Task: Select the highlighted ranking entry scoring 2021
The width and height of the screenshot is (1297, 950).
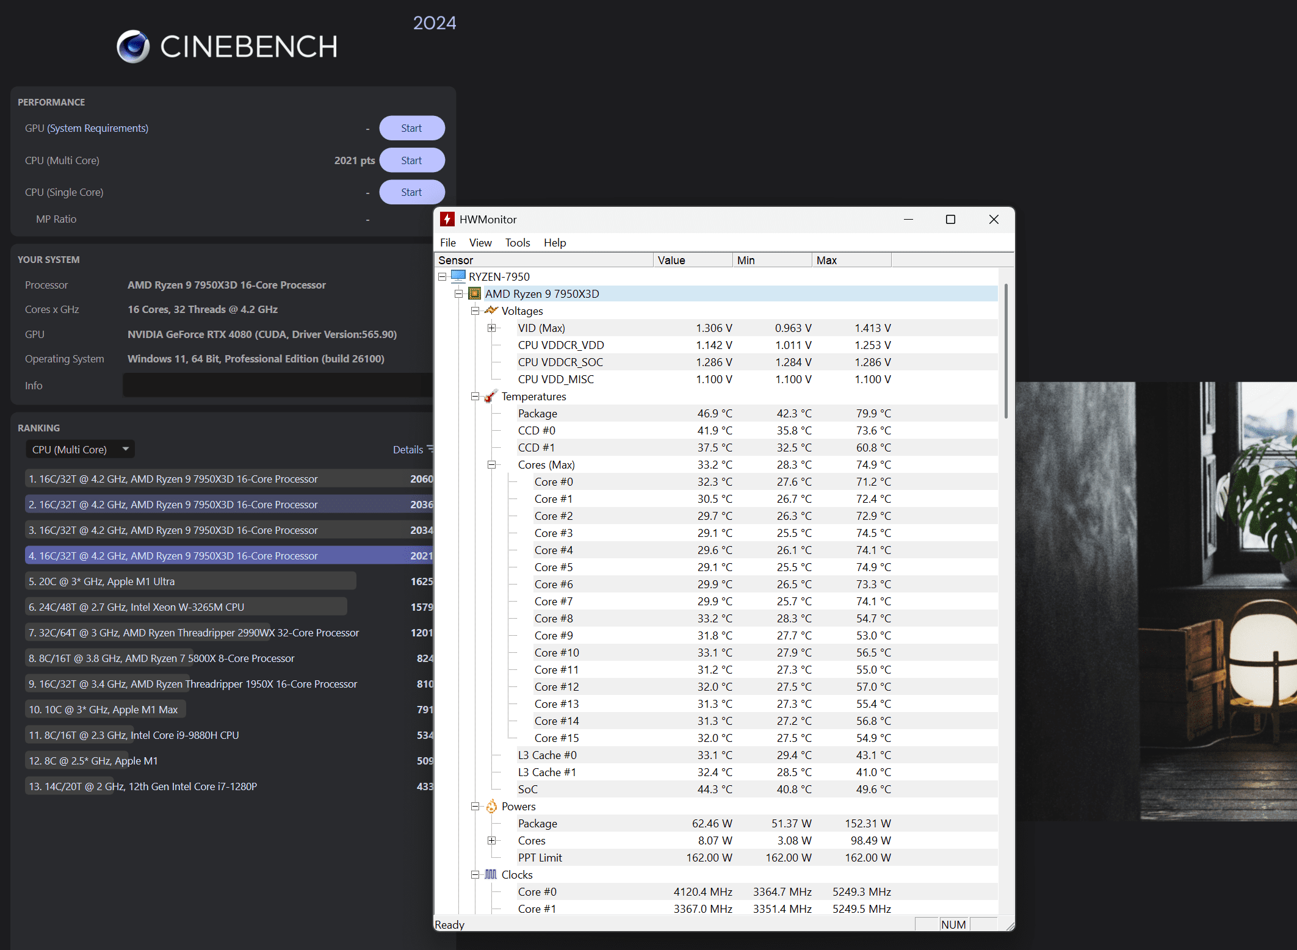Action: 229,556
